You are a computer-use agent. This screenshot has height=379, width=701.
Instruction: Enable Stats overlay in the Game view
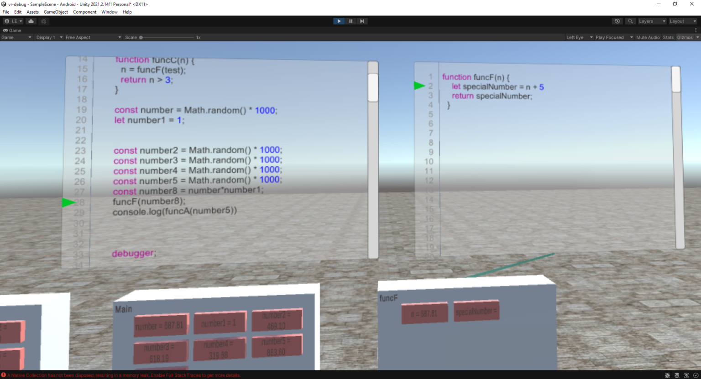coord(668,37)
